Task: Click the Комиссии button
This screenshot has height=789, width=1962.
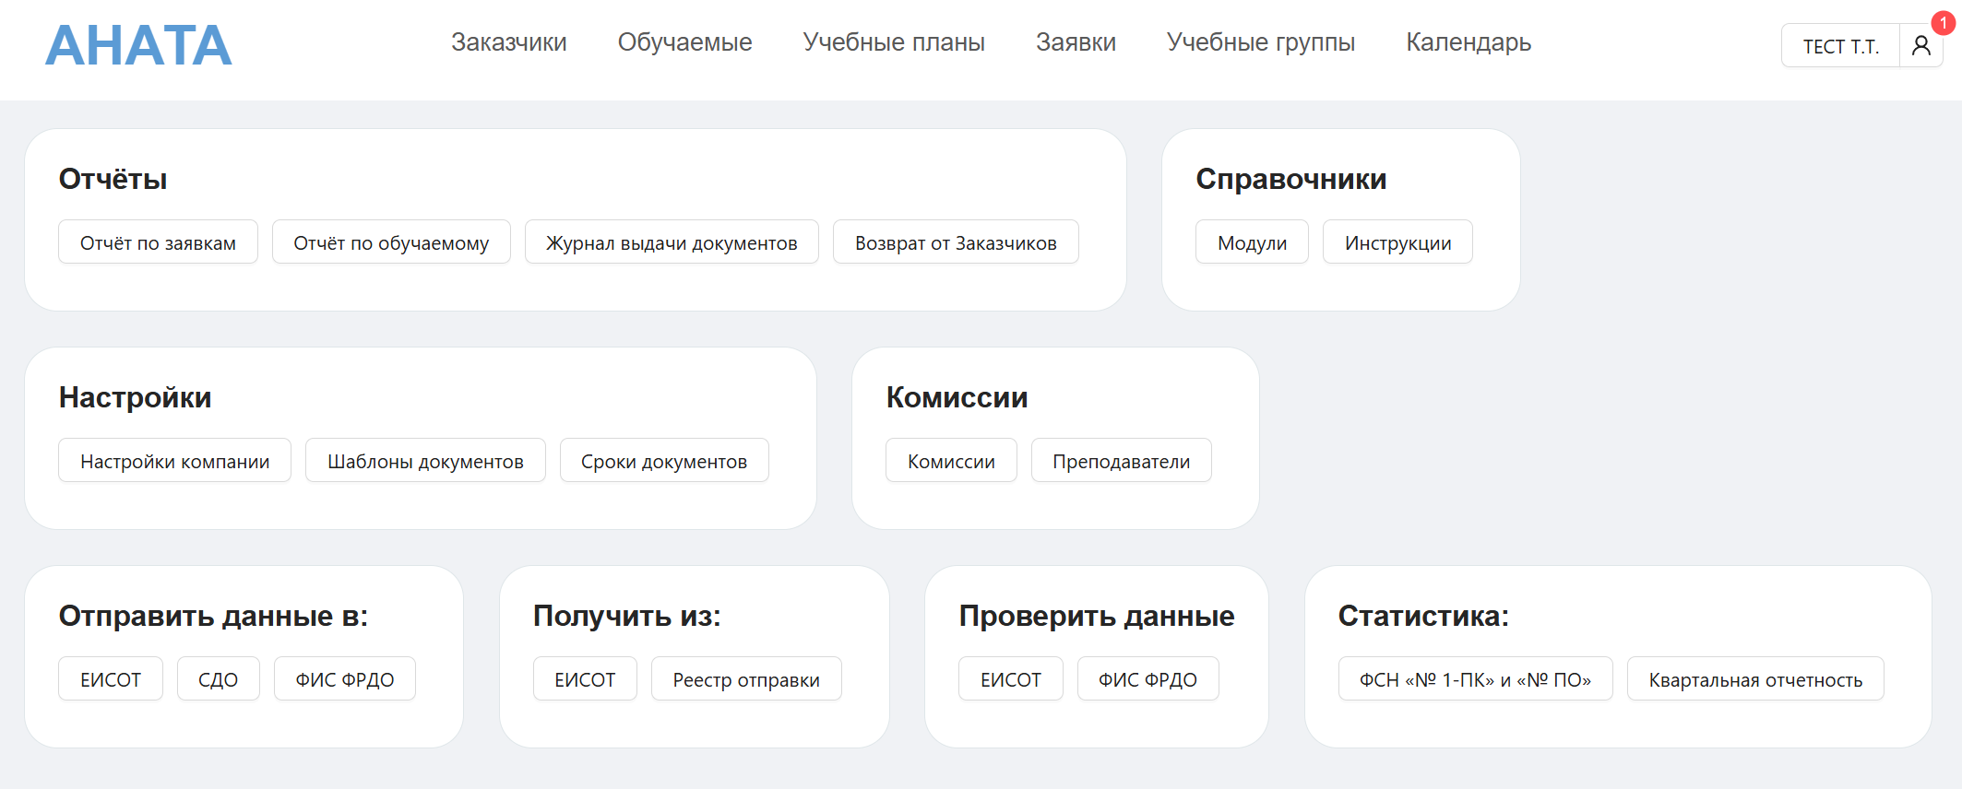Action: tap(951, 461)
